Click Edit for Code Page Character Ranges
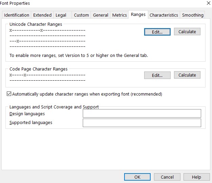This screenshot has height=183, width=212. (x=157, y=75)
